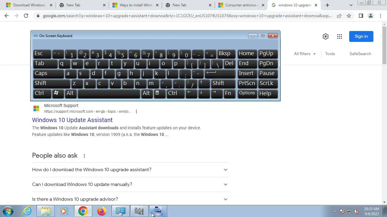Image resolution: width=387 pixels, height=217 pixels.
Task: Open Chrome profile avatar
Action: pyautogui.click(x=371, y=16)
